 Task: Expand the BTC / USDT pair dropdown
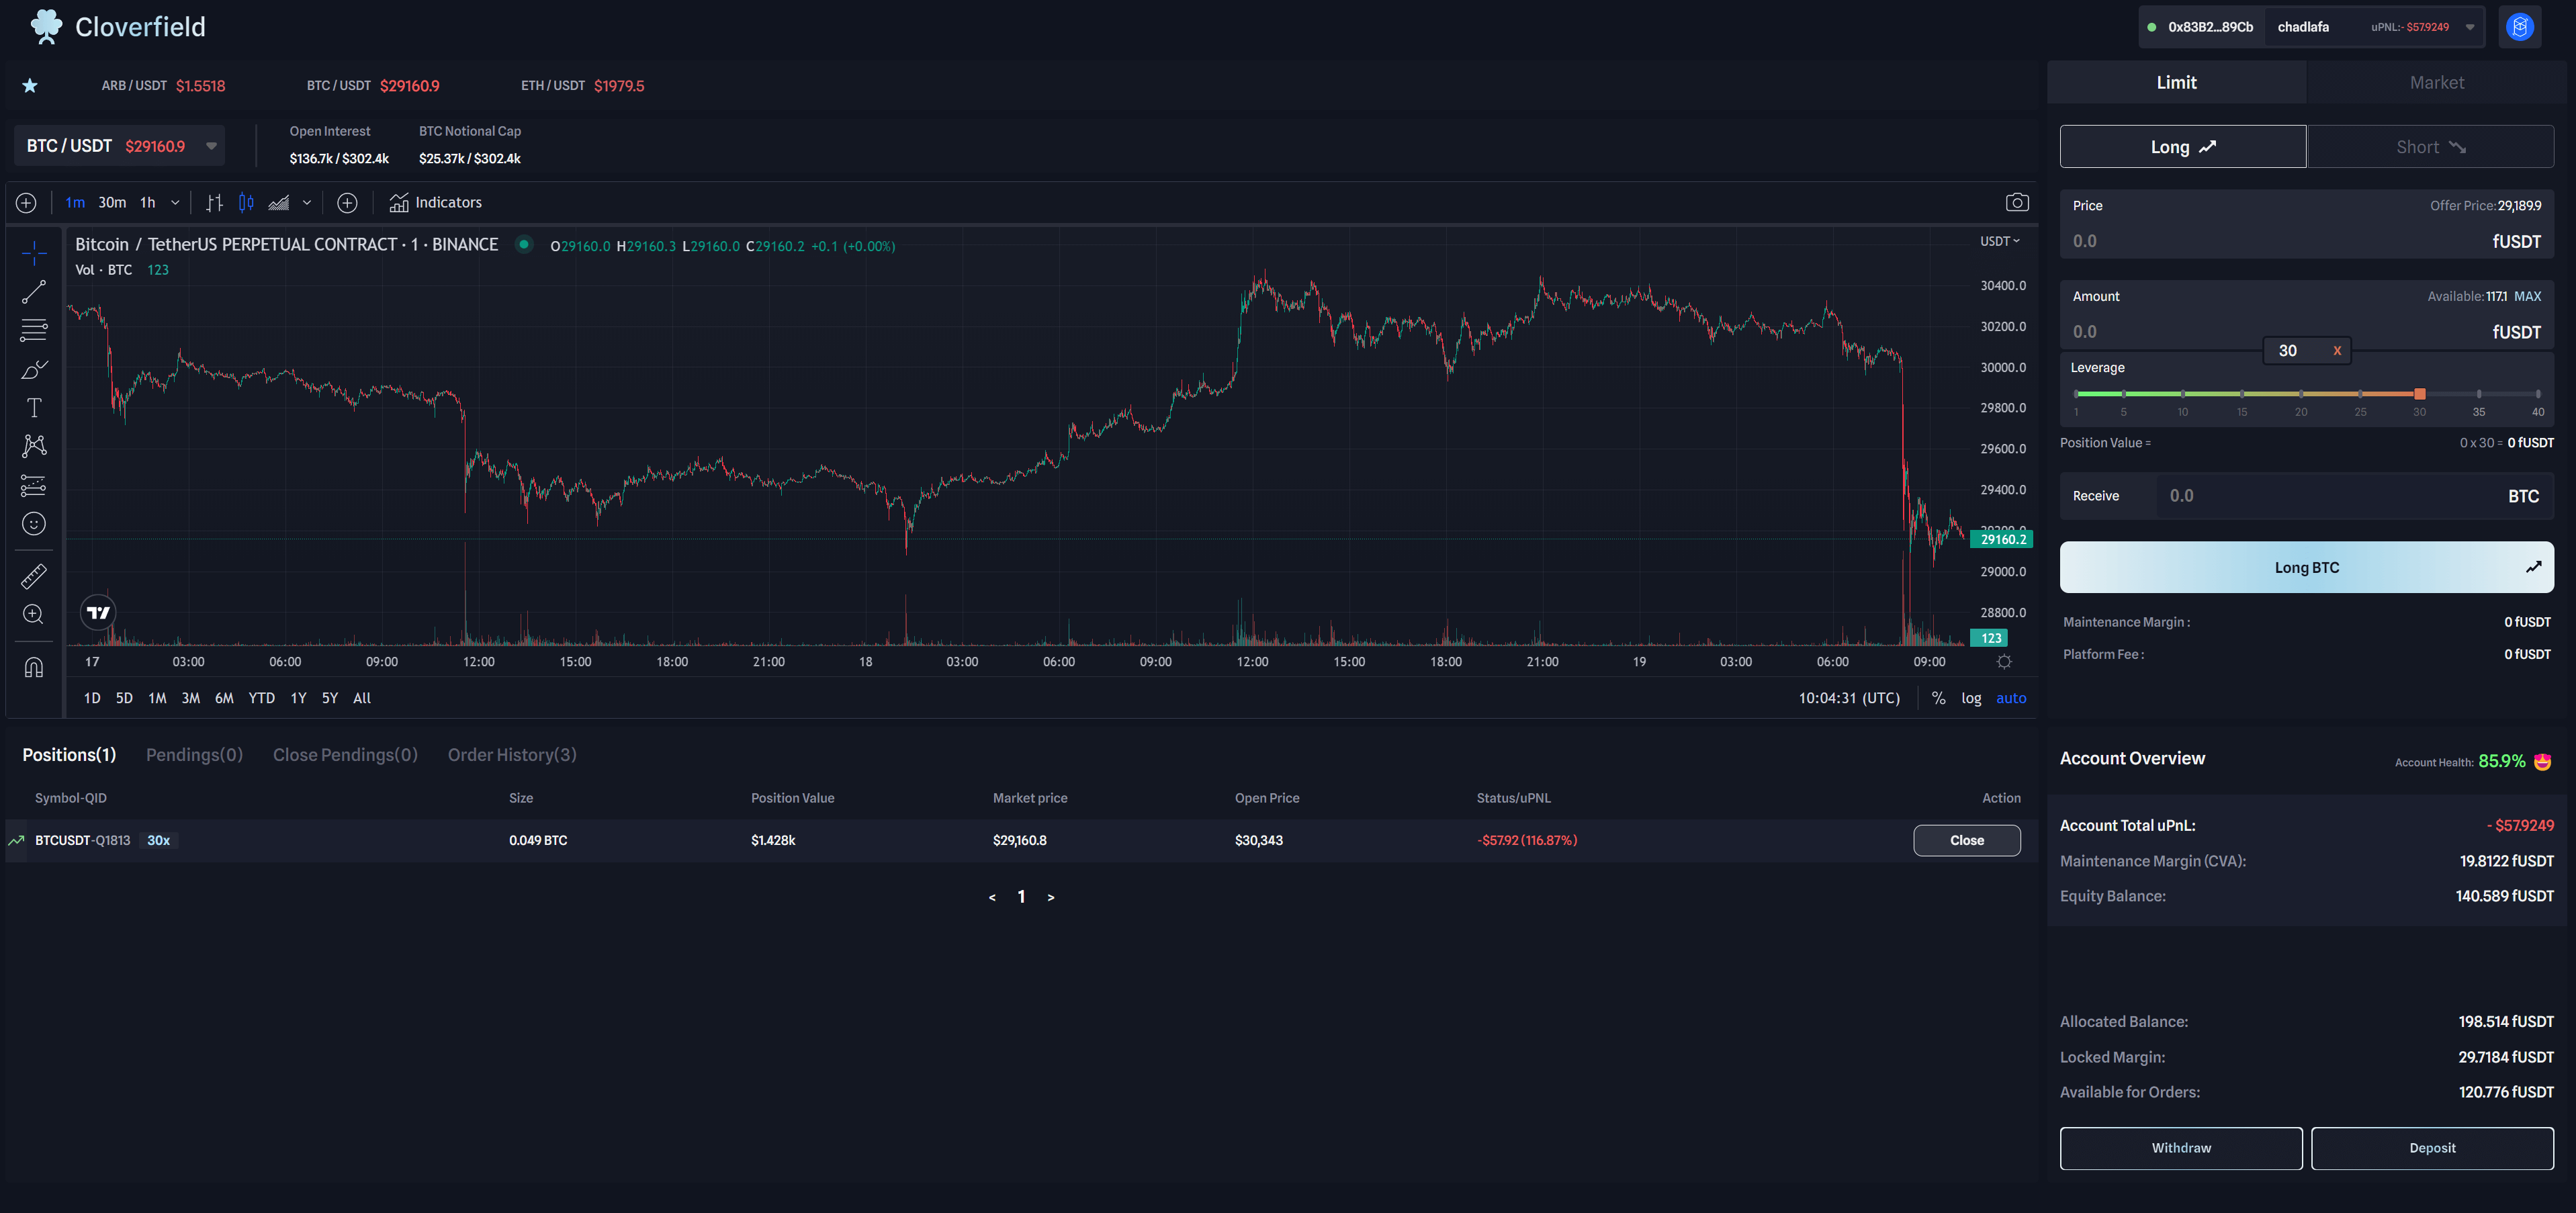211,146
